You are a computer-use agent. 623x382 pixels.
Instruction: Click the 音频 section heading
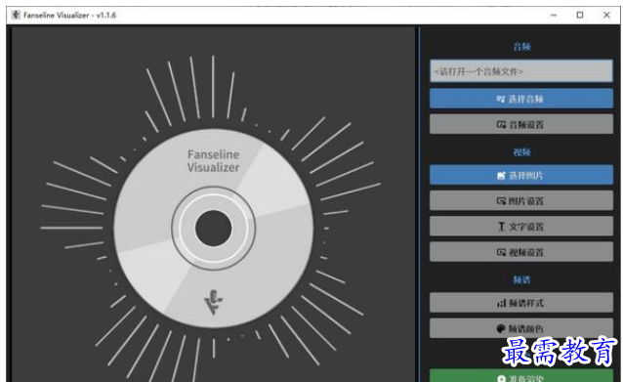(x=521, y=47)
